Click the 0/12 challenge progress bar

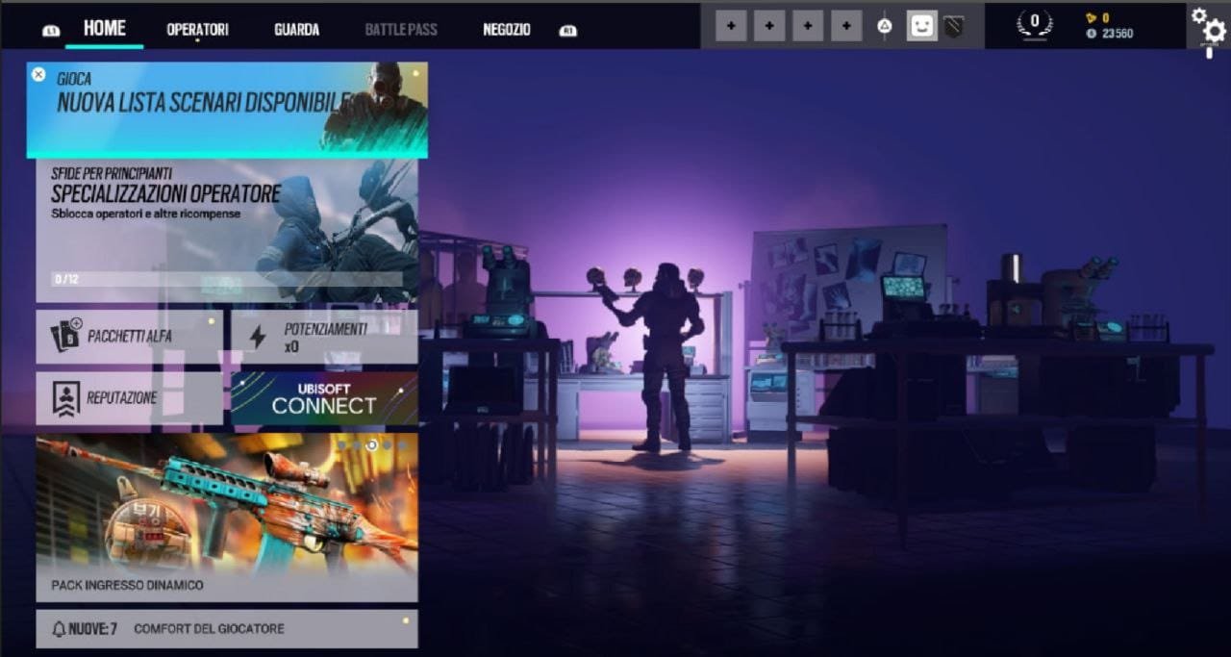click(227, 280)
